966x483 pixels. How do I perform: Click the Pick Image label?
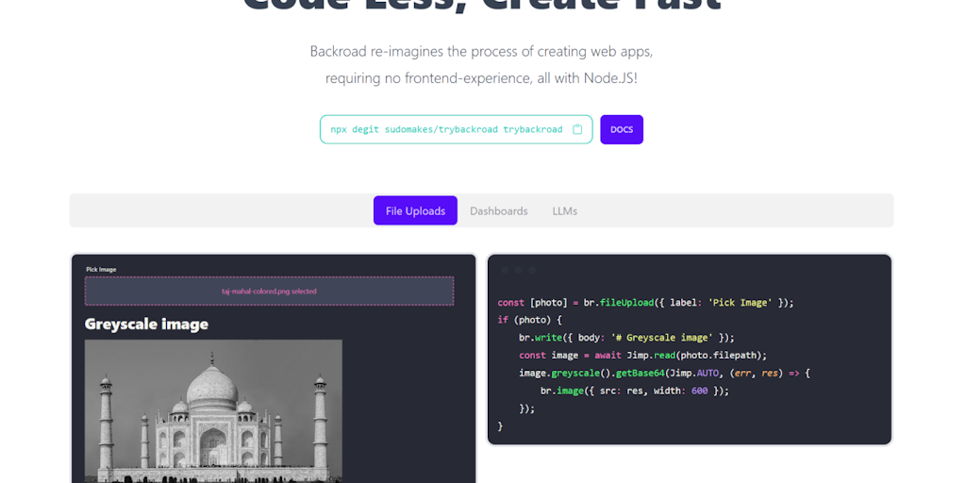pos(101,270)
